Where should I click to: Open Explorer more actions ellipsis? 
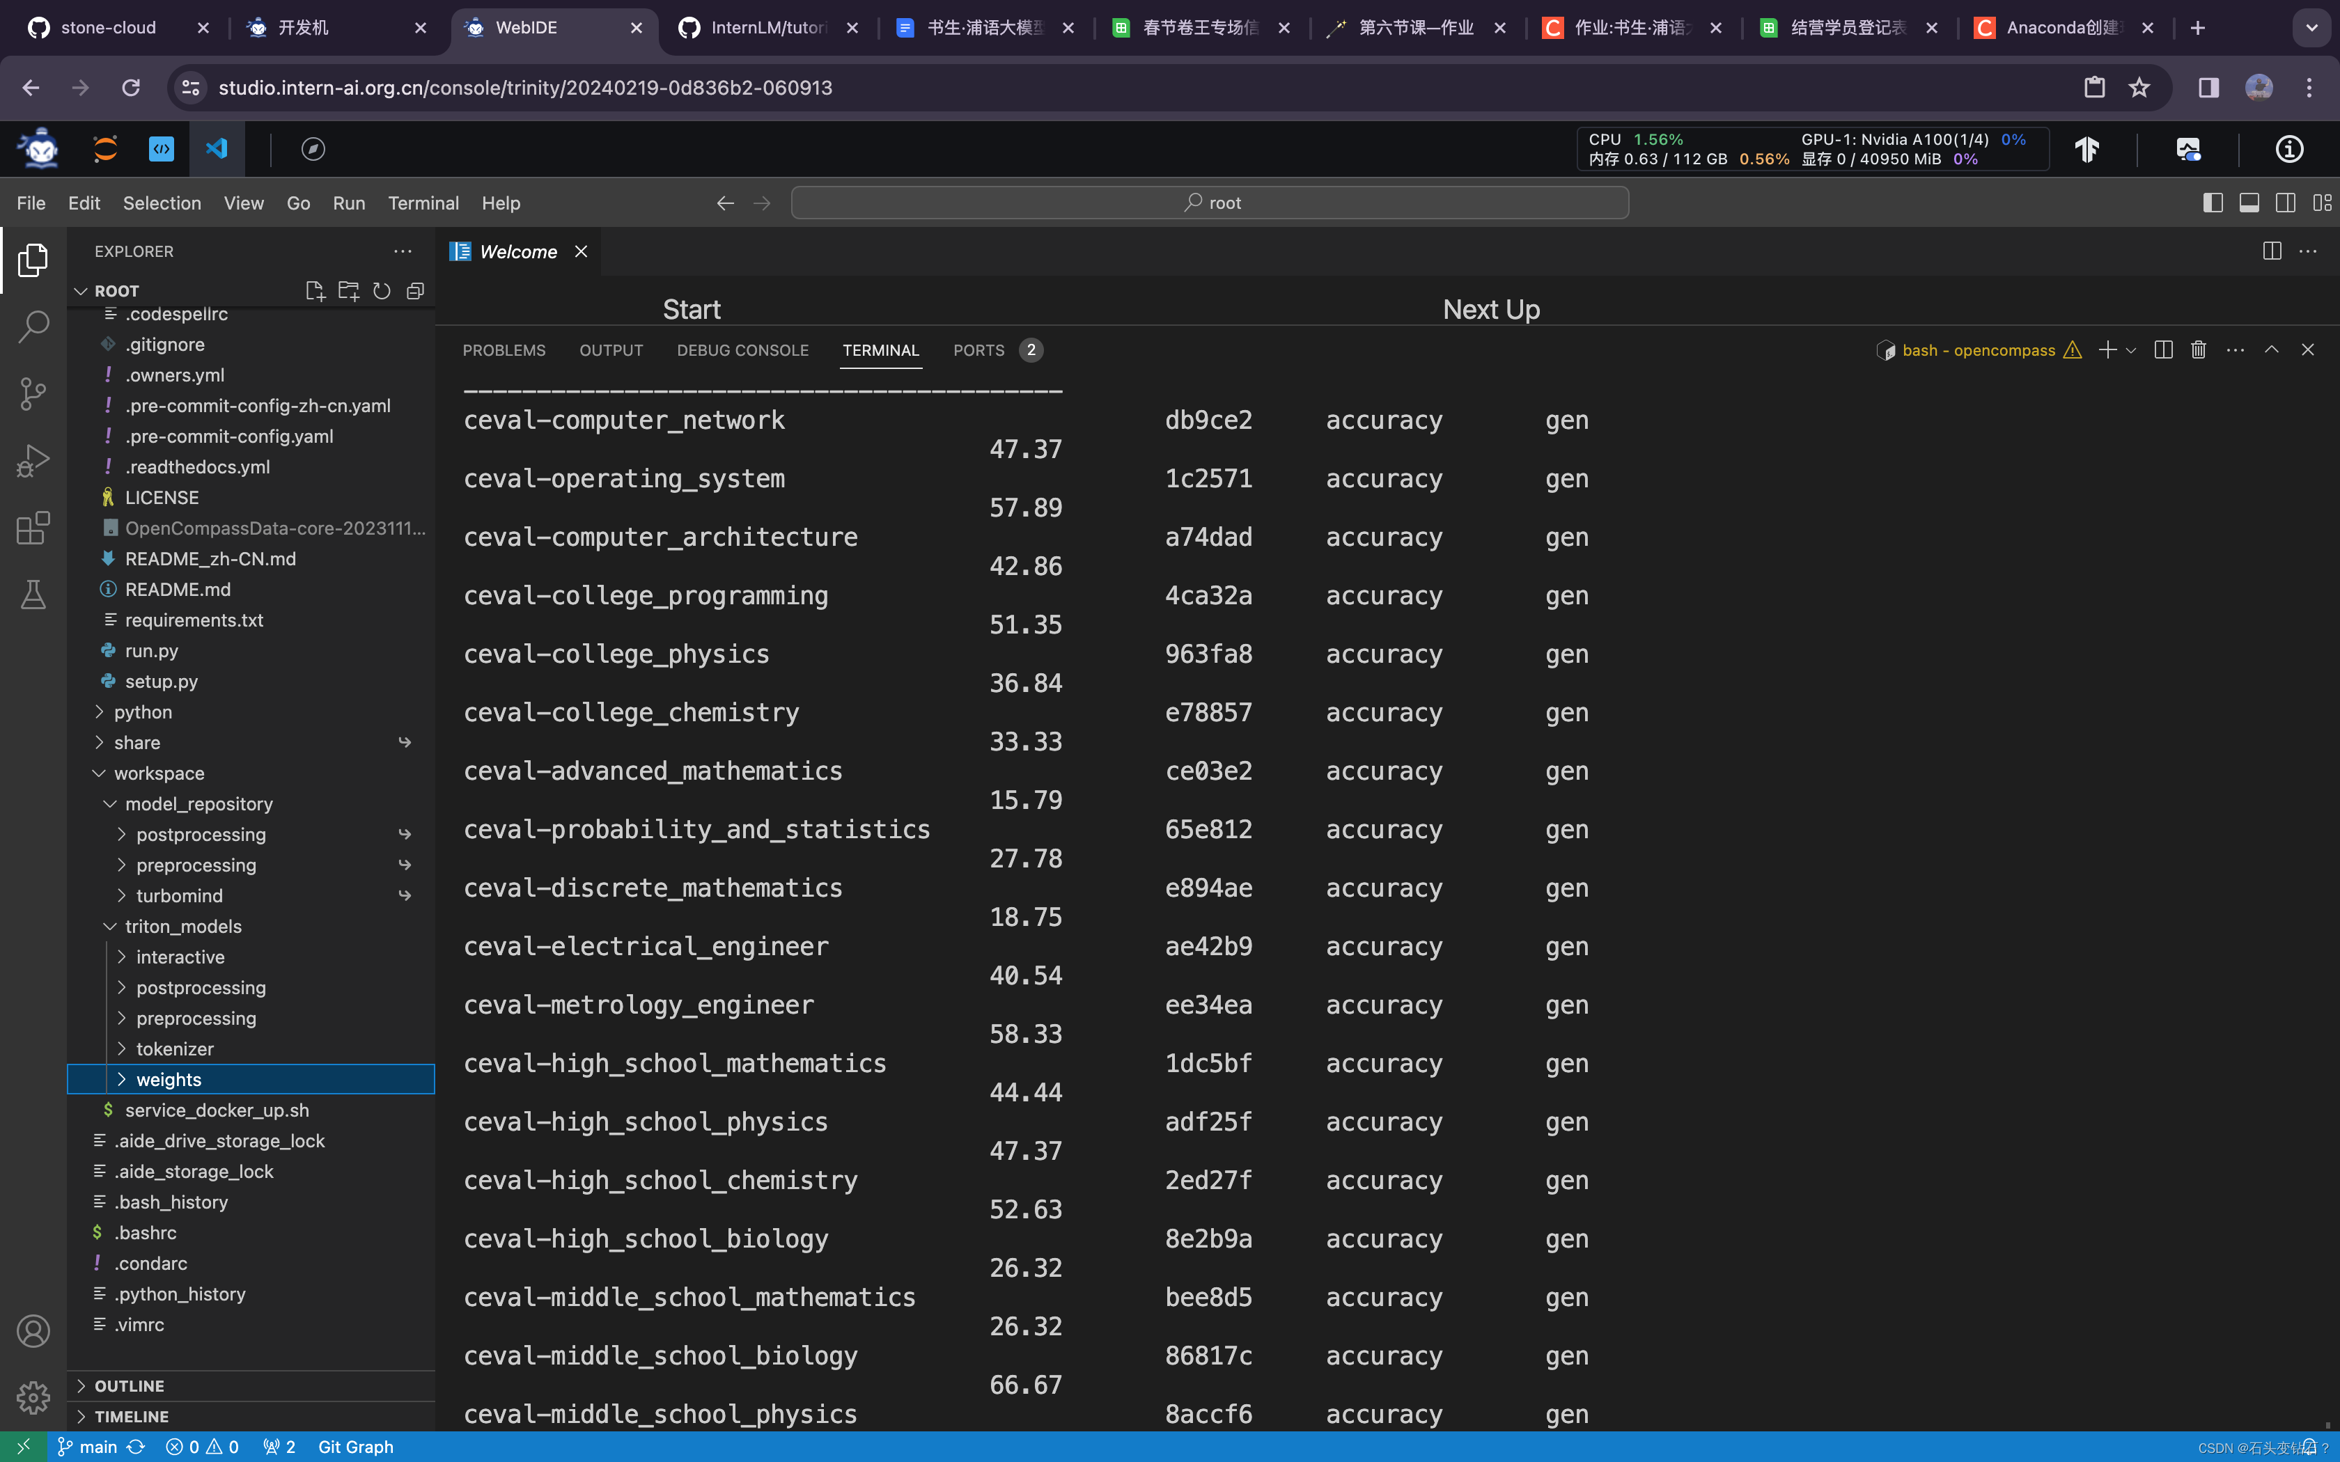403,251
